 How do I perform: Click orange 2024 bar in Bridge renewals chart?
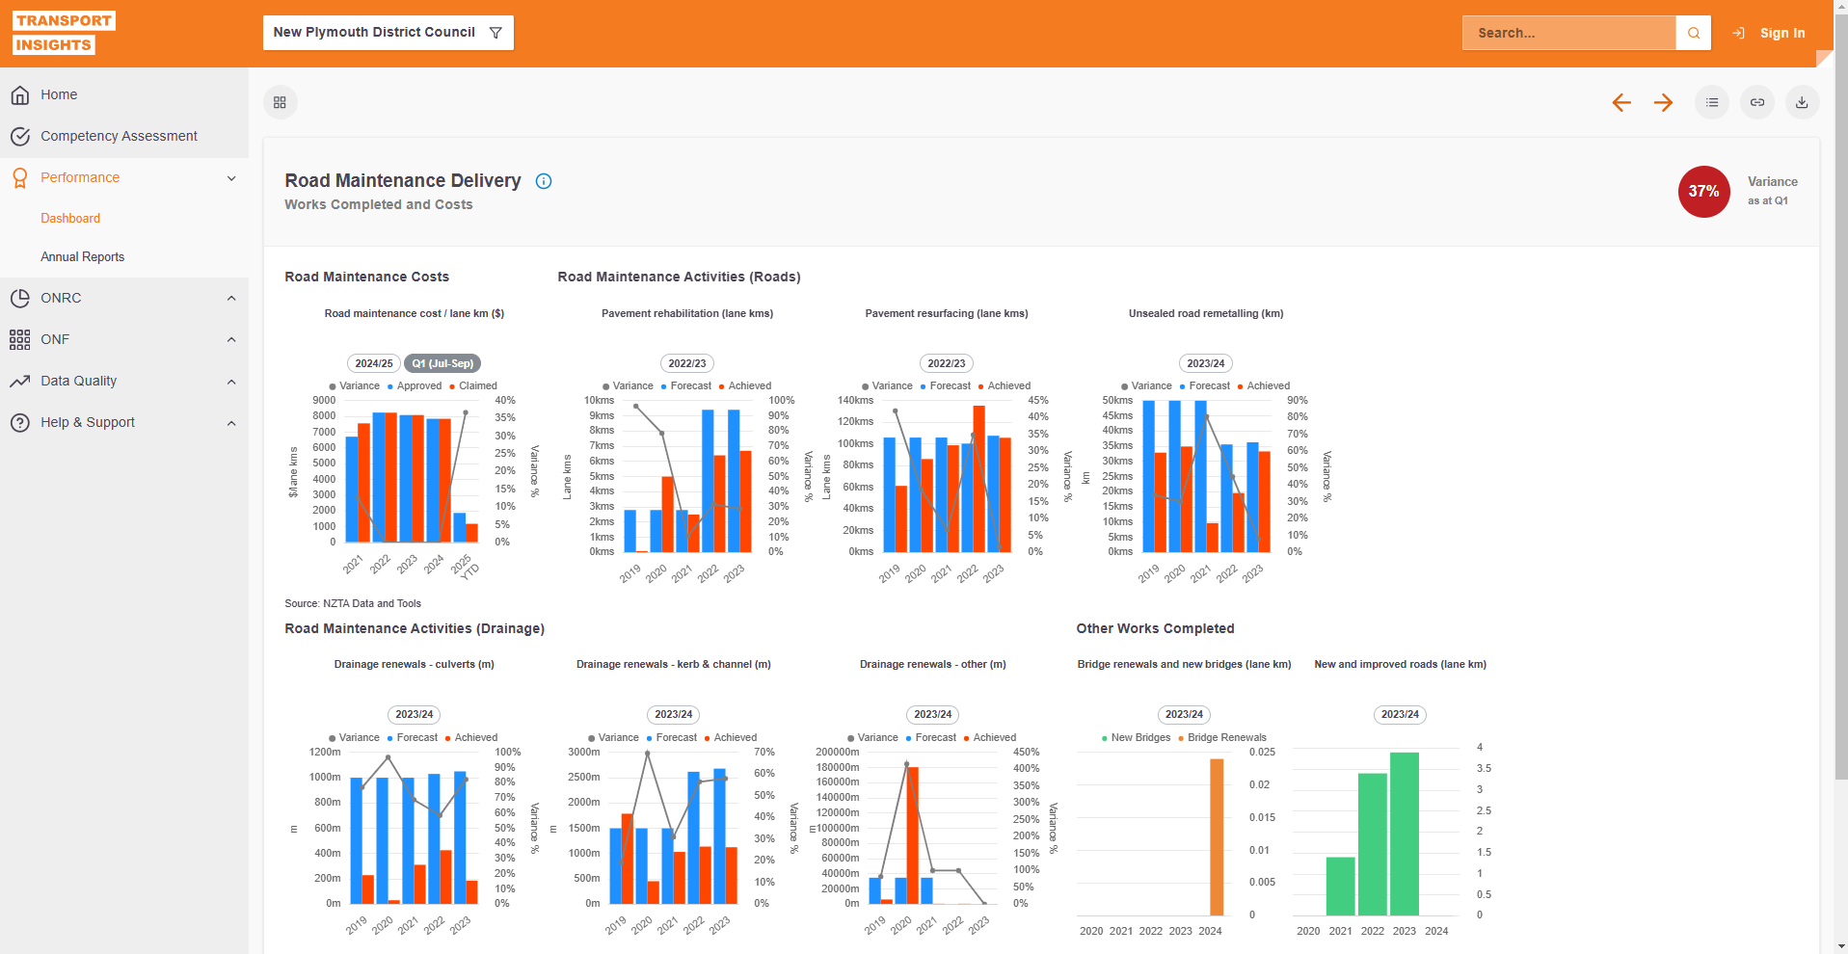[x=1217, y=836]
